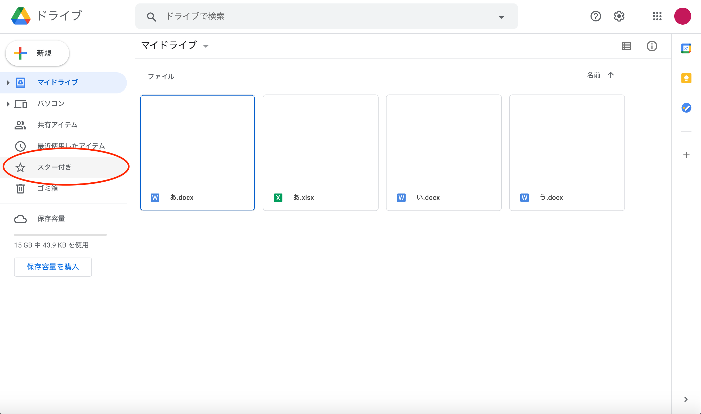Select the あ.docx file card

tap(197, 152)
